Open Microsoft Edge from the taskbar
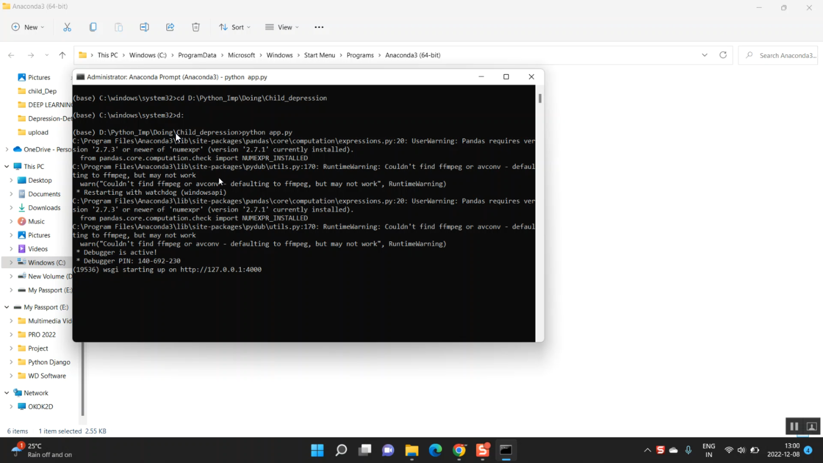823x463 pixels. point(436,450)
